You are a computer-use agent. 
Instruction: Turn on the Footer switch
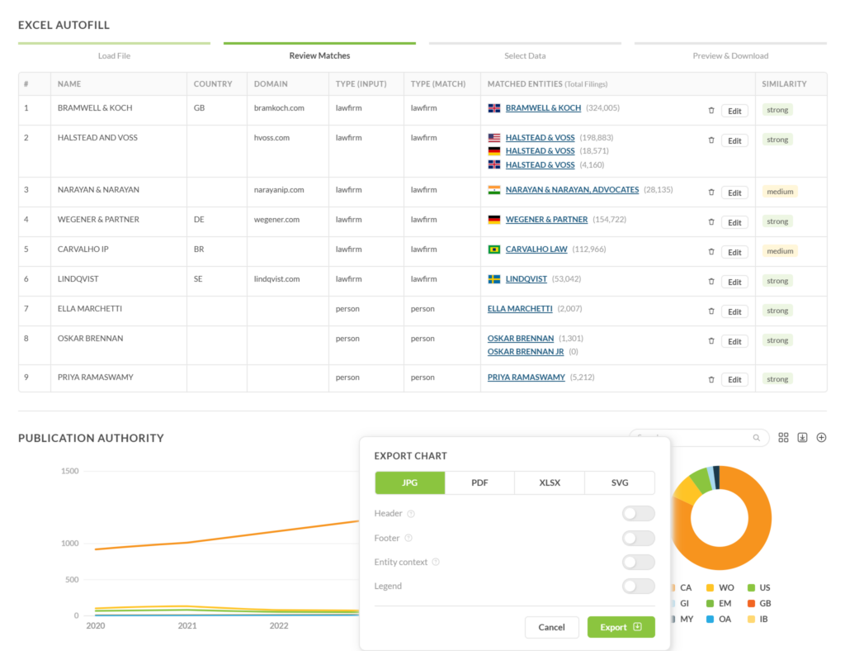click(638, 538)
